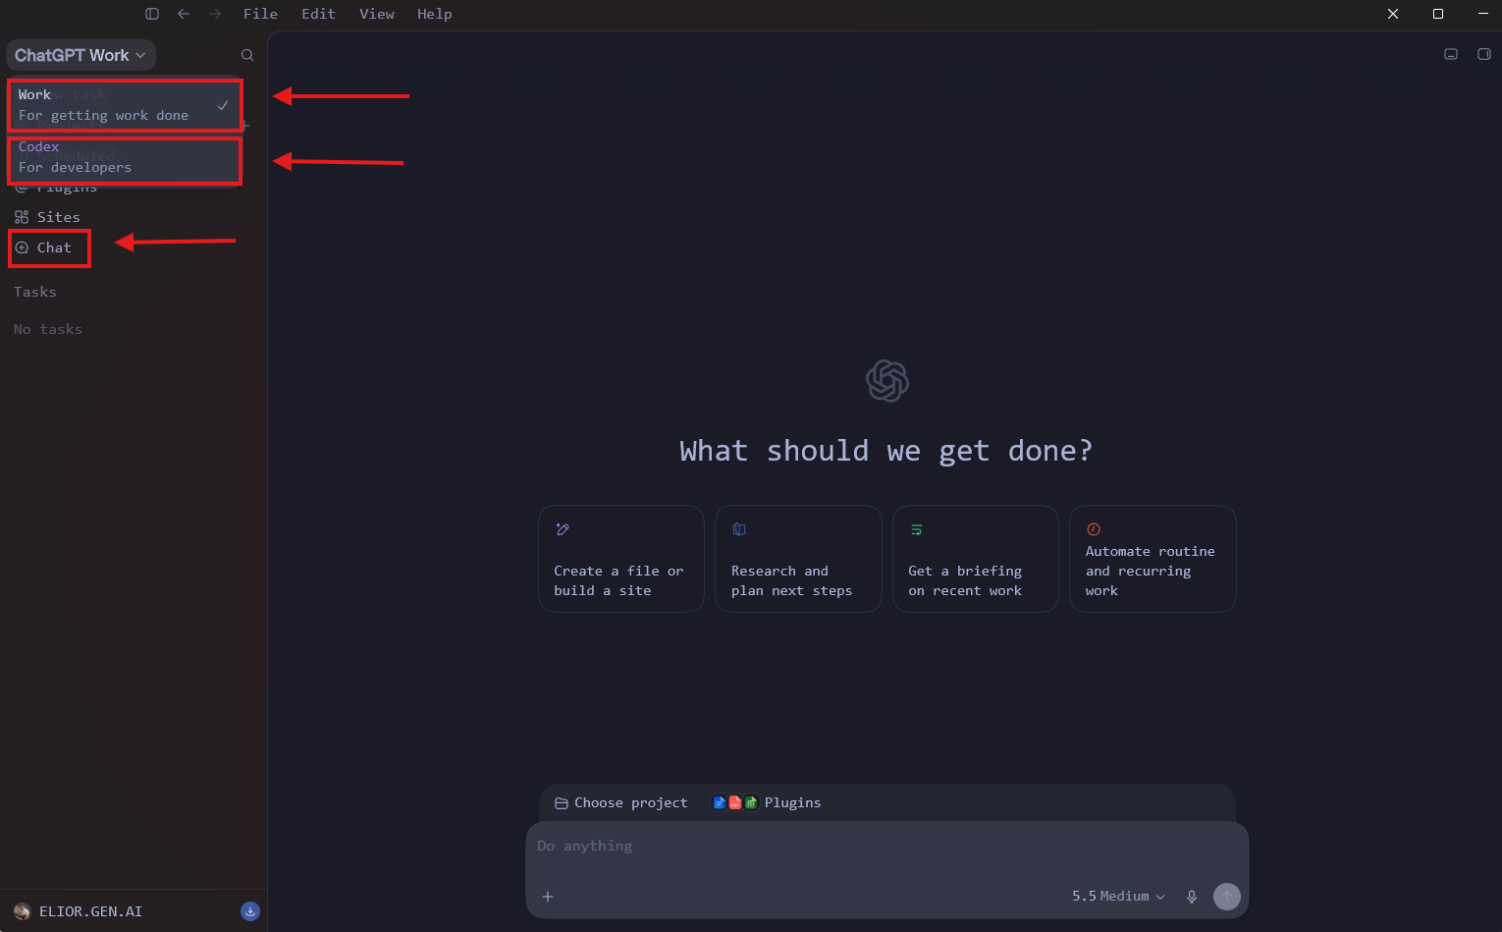Go forward with the right arrow
Image resolution: width=1502 pixels, height=932 pixels.
(x=215, y=14)
